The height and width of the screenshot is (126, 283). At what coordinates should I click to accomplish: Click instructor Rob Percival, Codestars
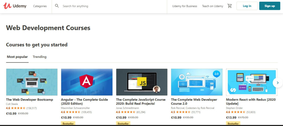point(193,108)
